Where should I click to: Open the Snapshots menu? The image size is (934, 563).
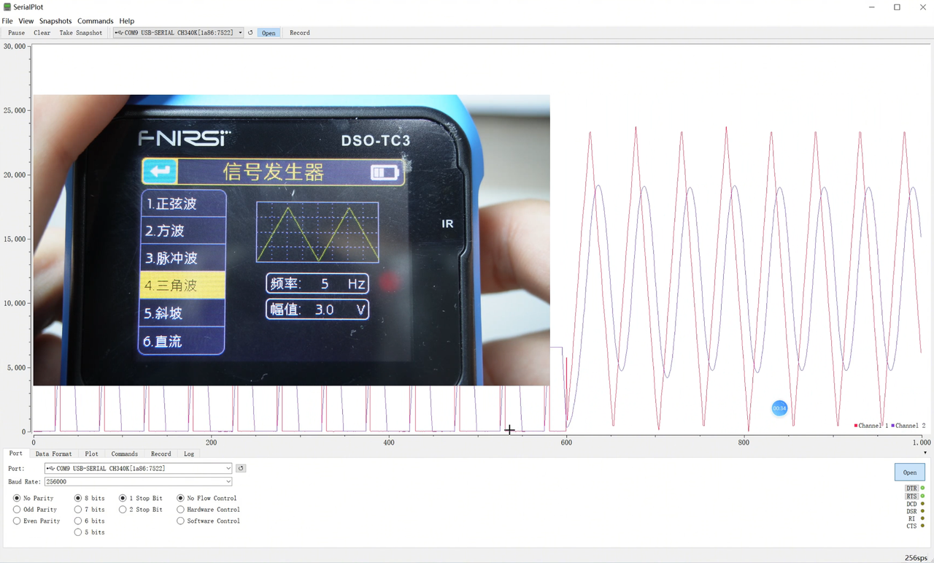coord(55,21)
